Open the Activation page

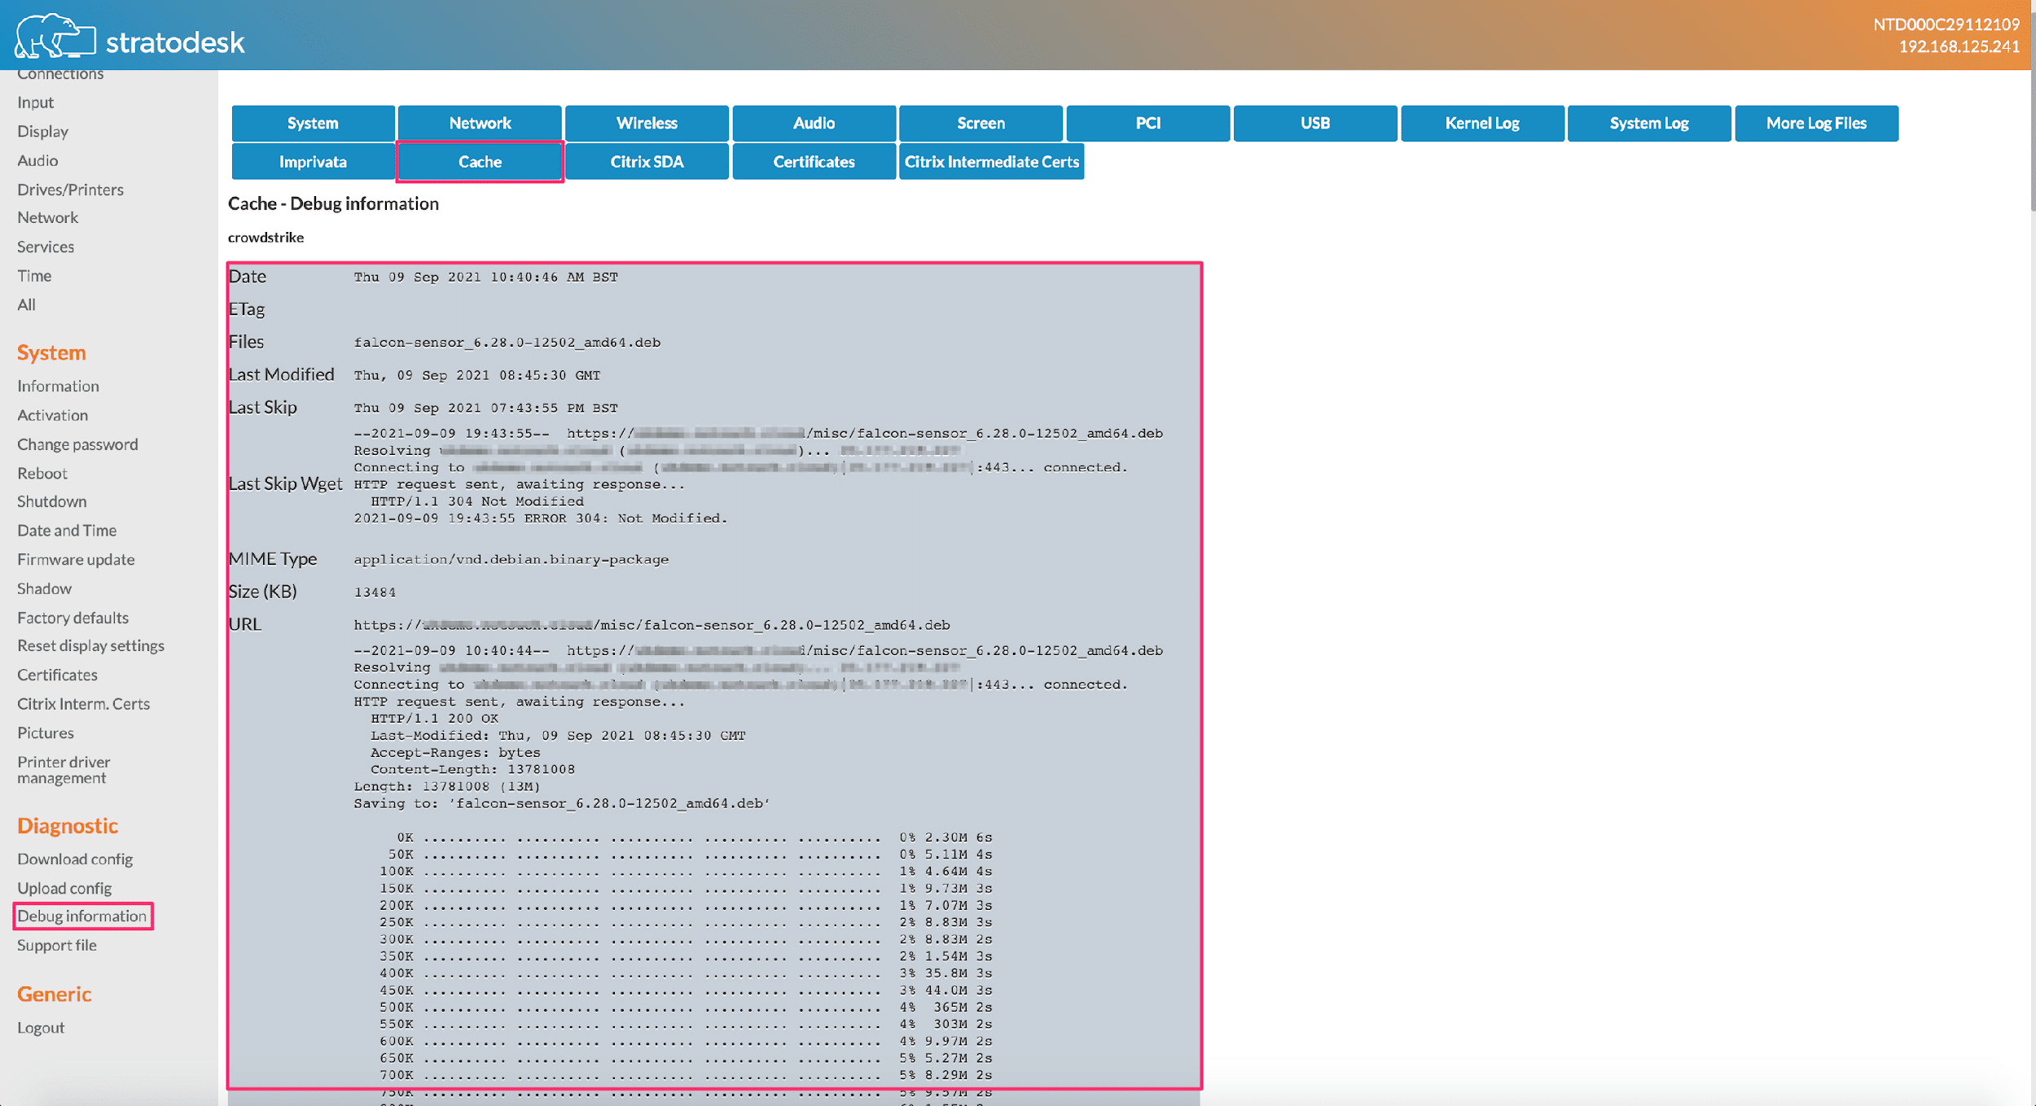tap(52, 415)
